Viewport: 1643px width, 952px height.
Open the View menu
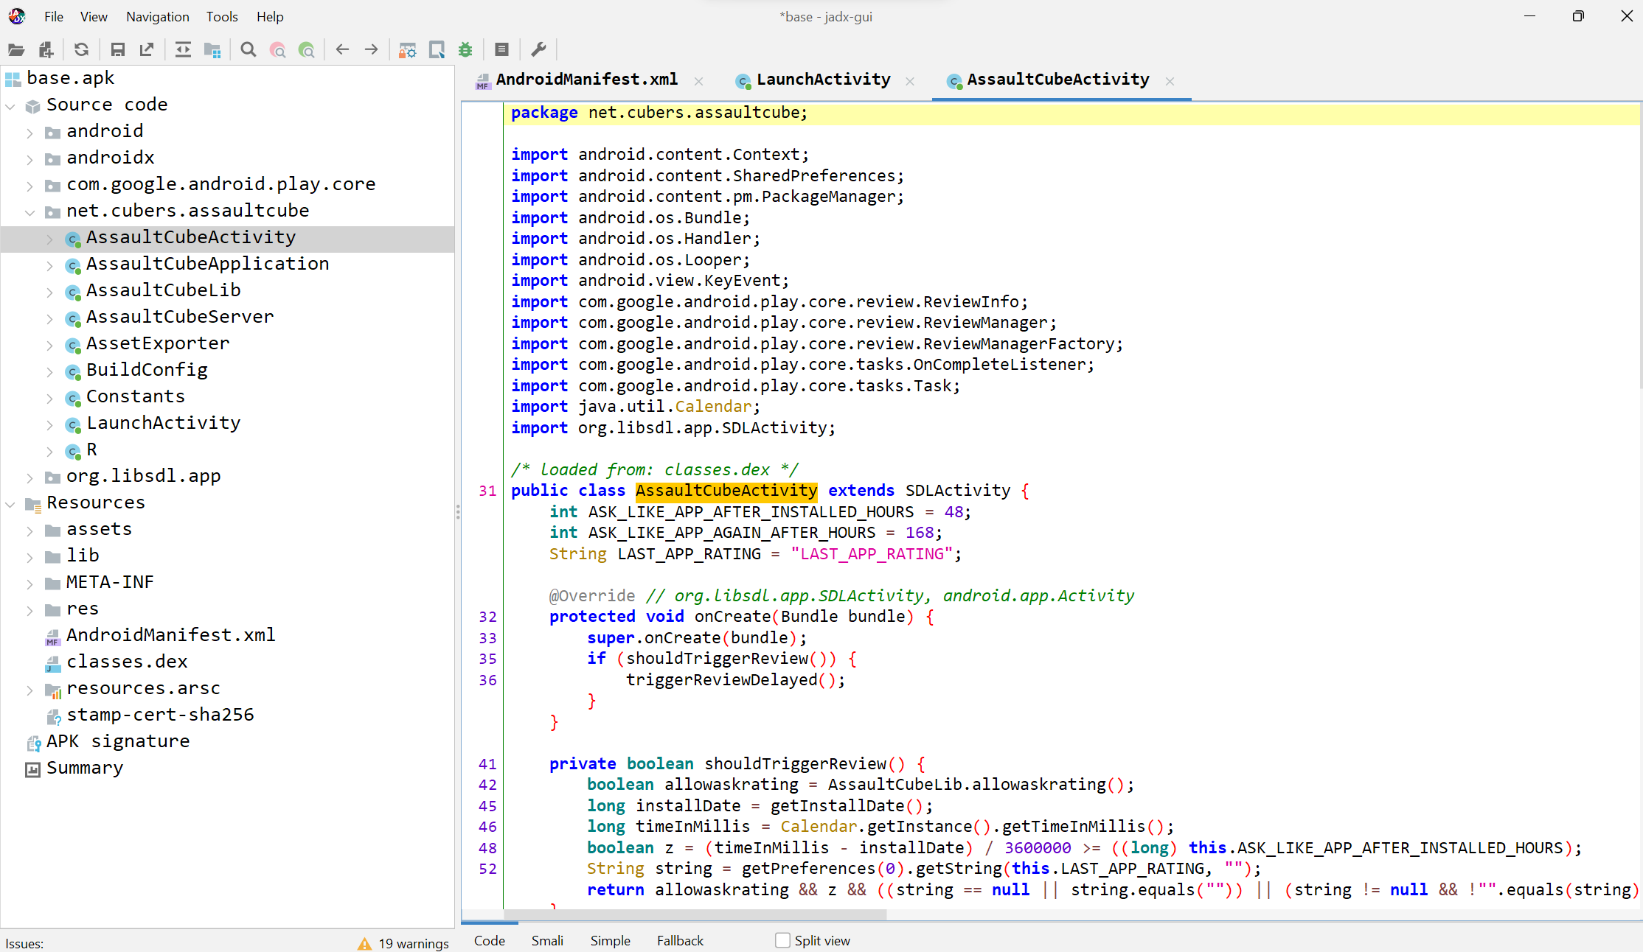coord(94,16)
